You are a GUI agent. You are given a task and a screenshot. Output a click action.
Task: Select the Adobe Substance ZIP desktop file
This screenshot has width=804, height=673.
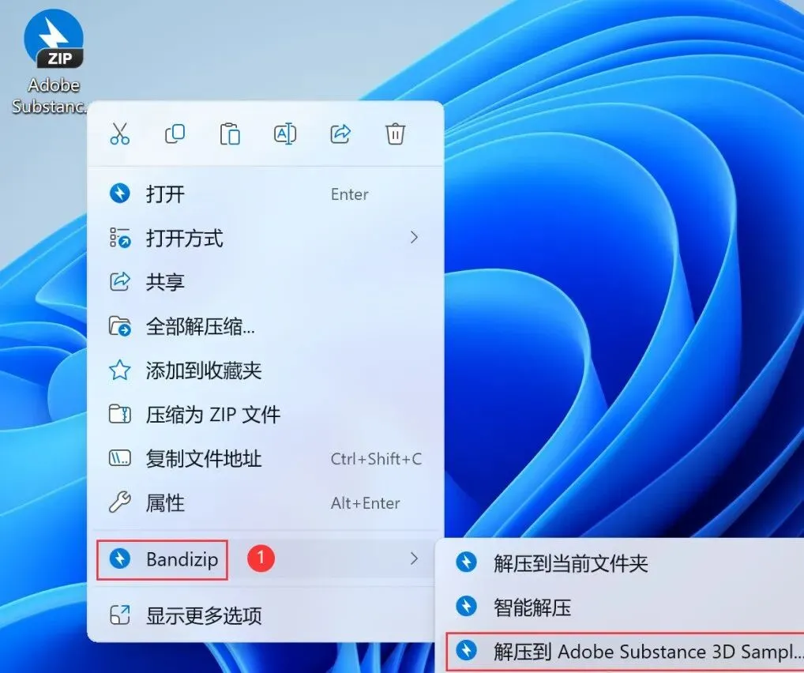[52, 62]
